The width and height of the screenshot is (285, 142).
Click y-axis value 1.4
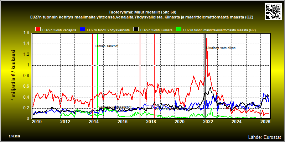(26, 44)
